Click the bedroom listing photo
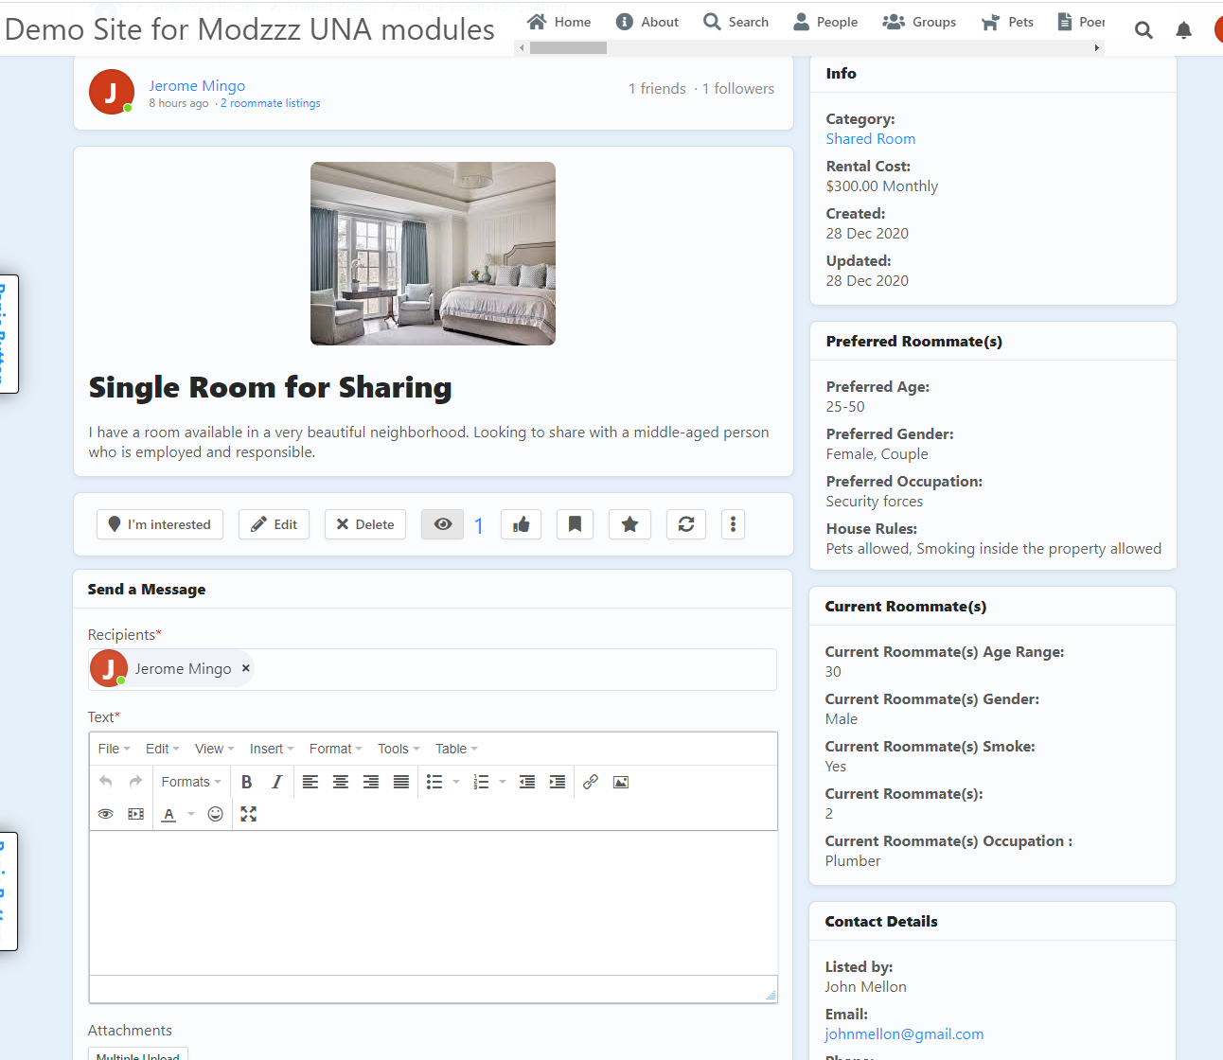The image size is (1223, 1060). click(x=433, y=254)
